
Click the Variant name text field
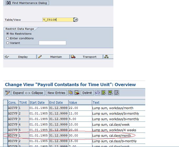pos(52,43)
